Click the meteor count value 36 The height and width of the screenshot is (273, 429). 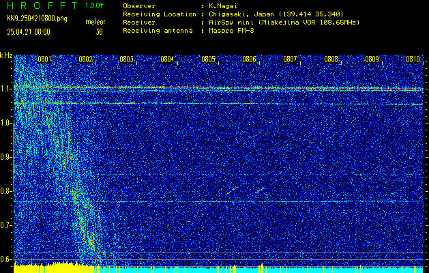99,32
